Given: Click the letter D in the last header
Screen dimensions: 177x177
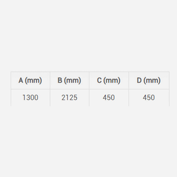Looking at the screenshot, I should [139, 80].
